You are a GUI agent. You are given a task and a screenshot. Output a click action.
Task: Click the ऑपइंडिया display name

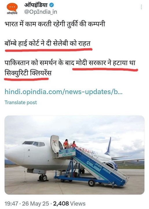pyautogui.click(x=36, y=5)
